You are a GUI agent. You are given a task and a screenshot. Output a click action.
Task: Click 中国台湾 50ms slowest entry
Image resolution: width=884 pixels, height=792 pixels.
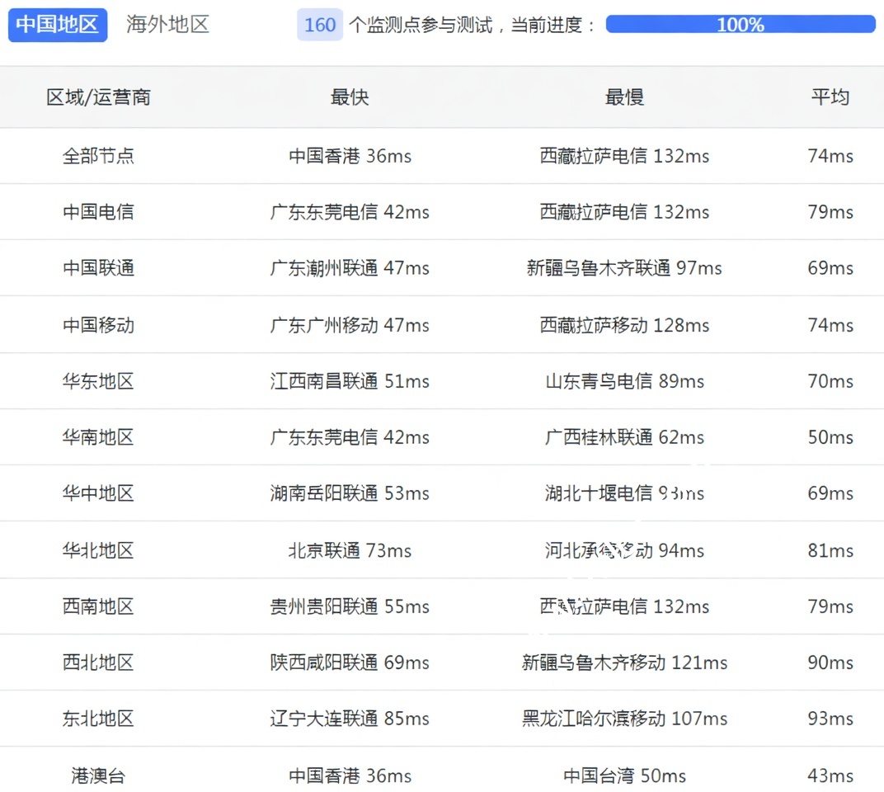point(624,775)
